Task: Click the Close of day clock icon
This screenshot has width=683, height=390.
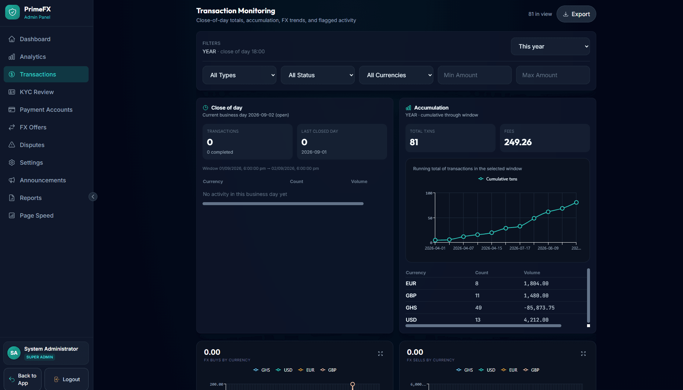Action: pos(205,108)
